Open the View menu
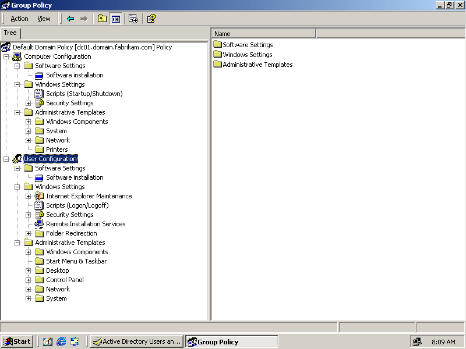 (x=44, y=19)
